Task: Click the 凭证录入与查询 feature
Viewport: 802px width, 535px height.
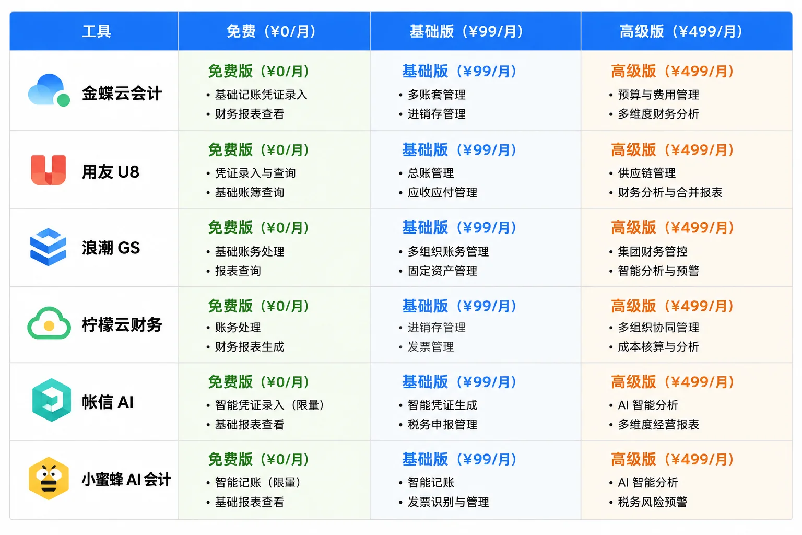Action: (x=255, y=173)
